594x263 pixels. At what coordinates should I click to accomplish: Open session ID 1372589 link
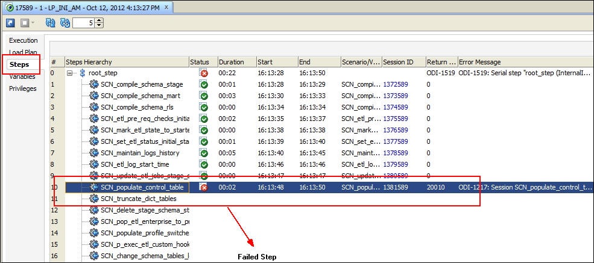click(396, 84)
